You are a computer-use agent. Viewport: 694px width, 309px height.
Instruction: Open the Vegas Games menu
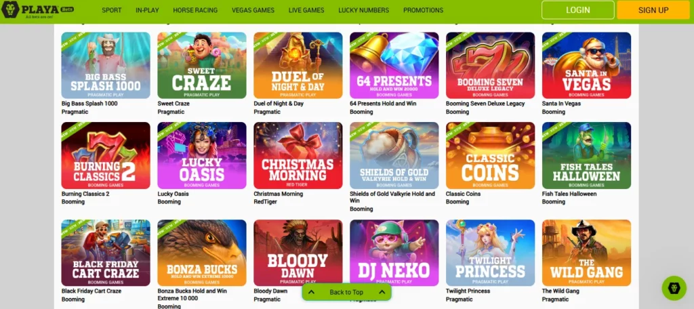253,10
